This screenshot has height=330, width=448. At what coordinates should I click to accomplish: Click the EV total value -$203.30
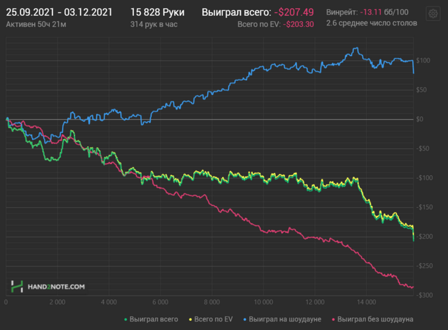tap(299, 24)
